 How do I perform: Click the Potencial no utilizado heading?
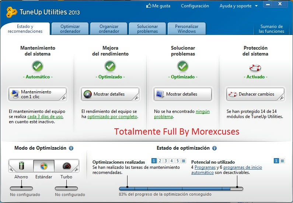[x=213, y=162]
